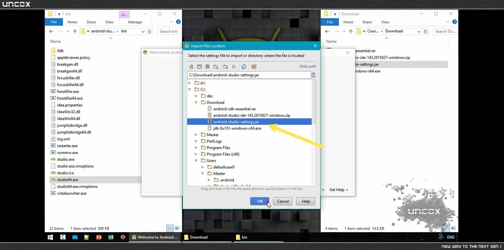This screenshot has height=250, width=504.
Task: Select log.xml in bin window
Action: (x=63, y=139)
